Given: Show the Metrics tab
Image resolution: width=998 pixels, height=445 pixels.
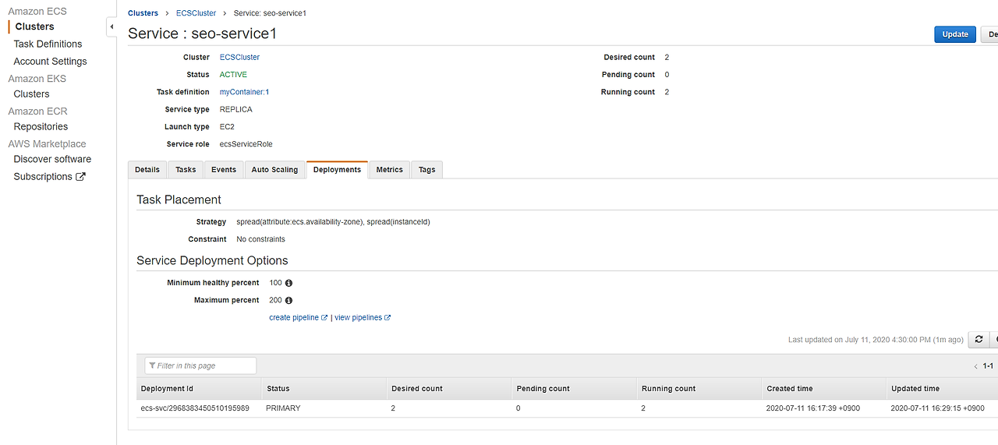Looking at the screenshot, I should tap(390, 170).
